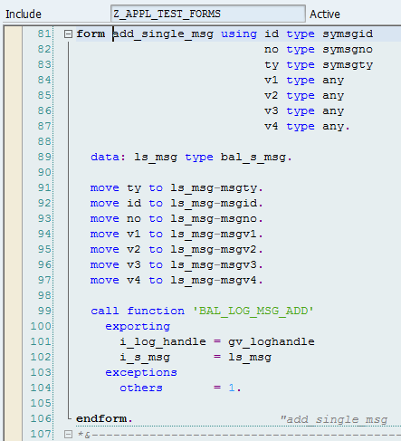The image size is (401, 441).
Task: Click the 'symsgty' type name
Action: coord(348,65)
